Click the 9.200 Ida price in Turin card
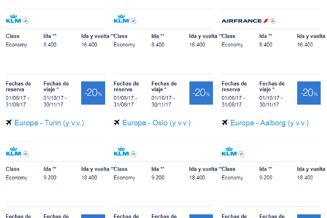The width and height of the screenshot is (327, 218). tap(50, 178)
